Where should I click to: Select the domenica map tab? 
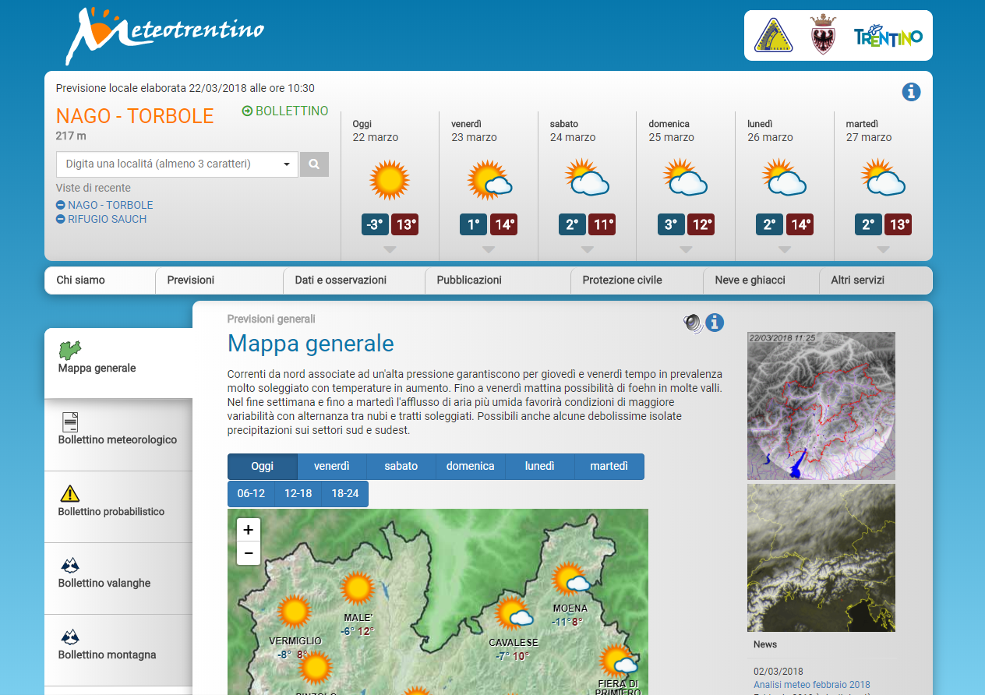pyautogui.click(x=471, y=467)
